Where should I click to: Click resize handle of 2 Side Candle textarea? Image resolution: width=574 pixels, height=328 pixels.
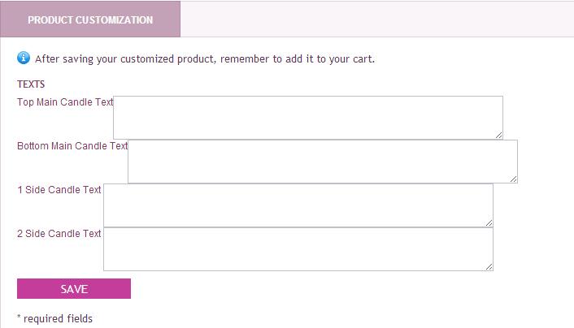click(489, 266)
